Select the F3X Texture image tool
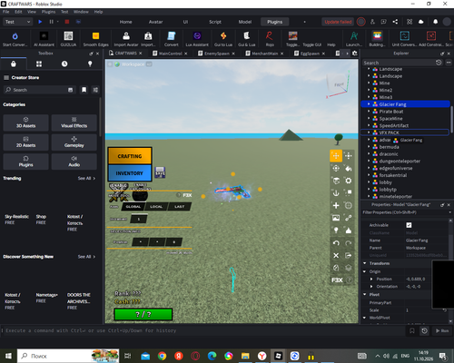The height and width of the screenshot is (363, 454). click(x=336, y=218)
